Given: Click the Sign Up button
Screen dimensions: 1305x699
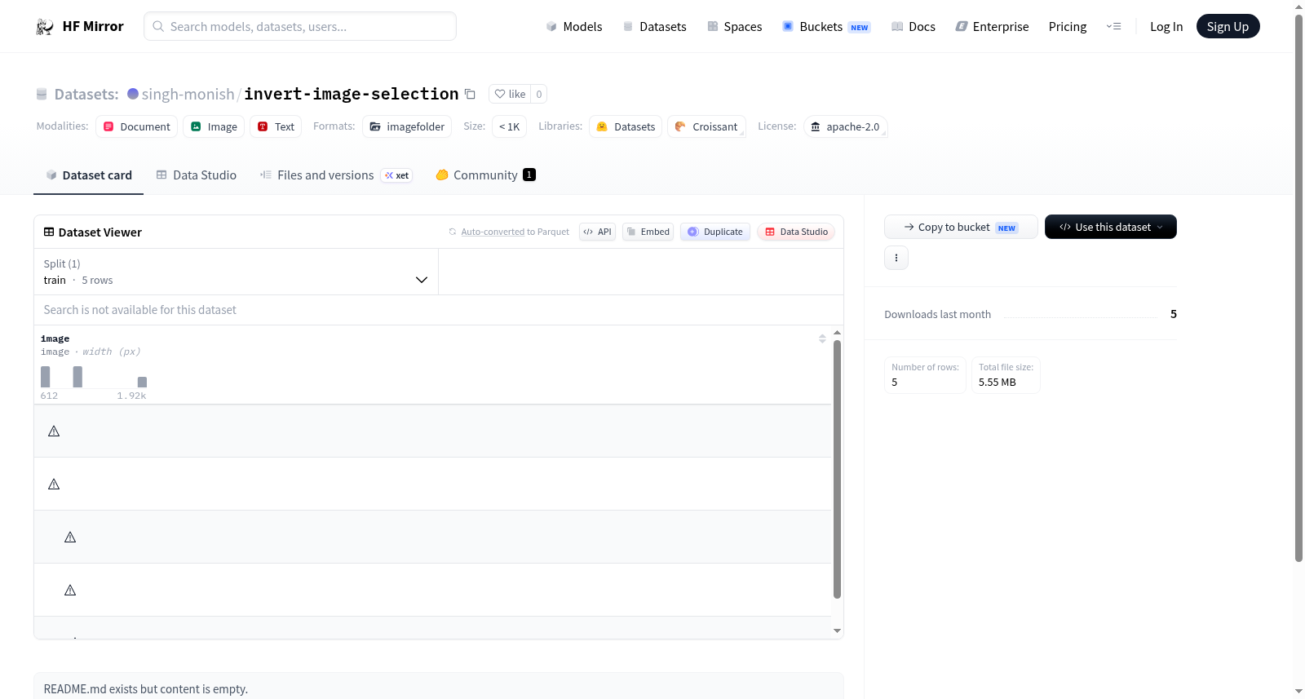Looking at the screenshot, I should (x=1228, y=27).
